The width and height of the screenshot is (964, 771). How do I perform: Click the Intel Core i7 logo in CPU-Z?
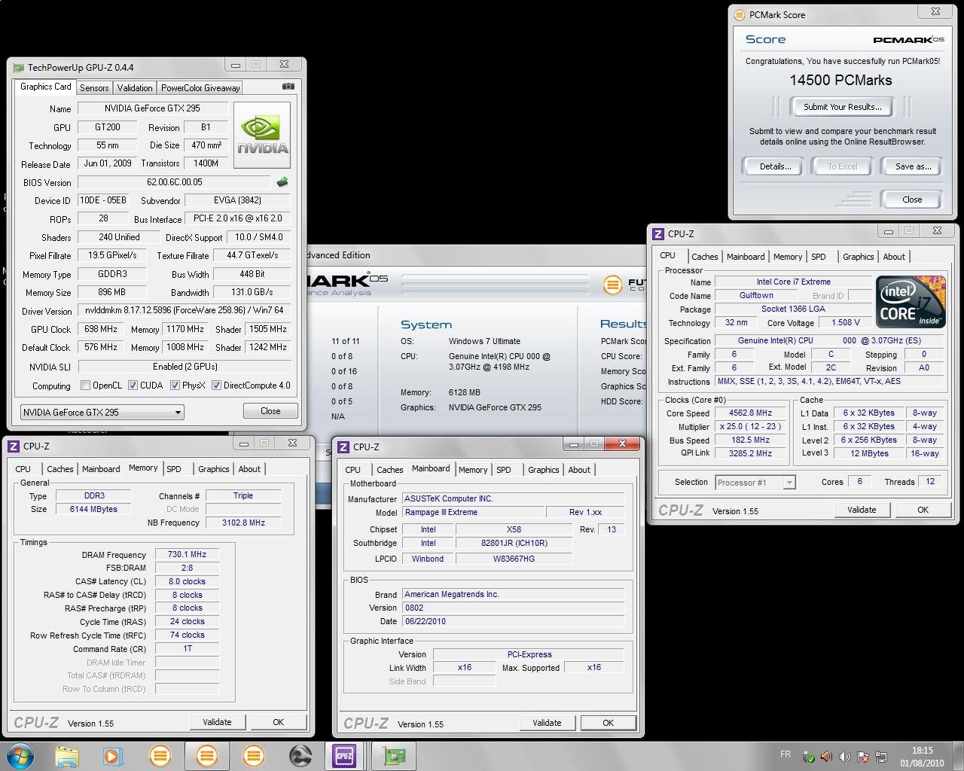(910, 302)
